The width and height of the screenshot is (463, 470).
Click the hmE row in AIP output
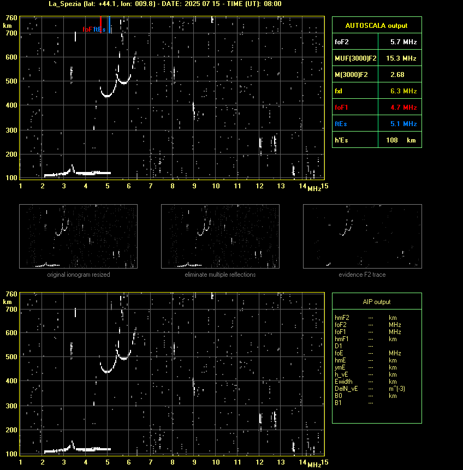(366, 360)
